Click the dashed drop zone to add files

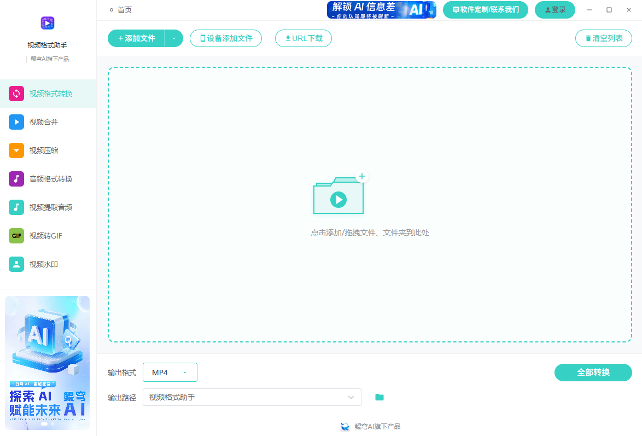pyautogui.click(x=369, y=205)
